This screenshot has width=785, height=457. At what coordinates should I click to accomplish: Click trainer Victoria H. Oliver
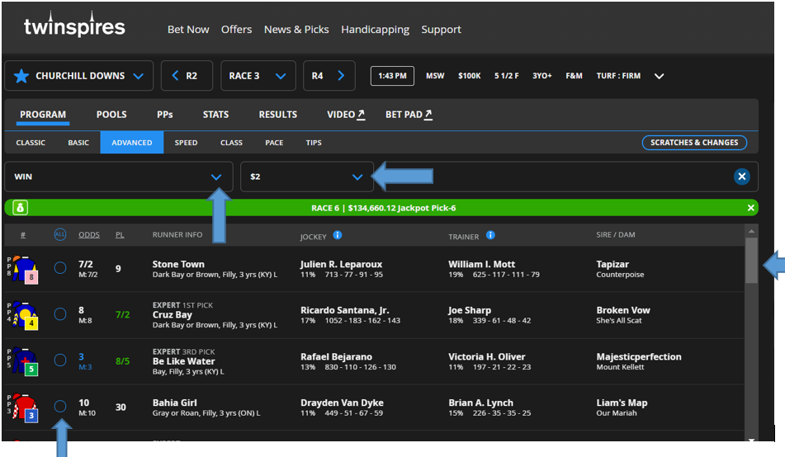click(487, 356)
